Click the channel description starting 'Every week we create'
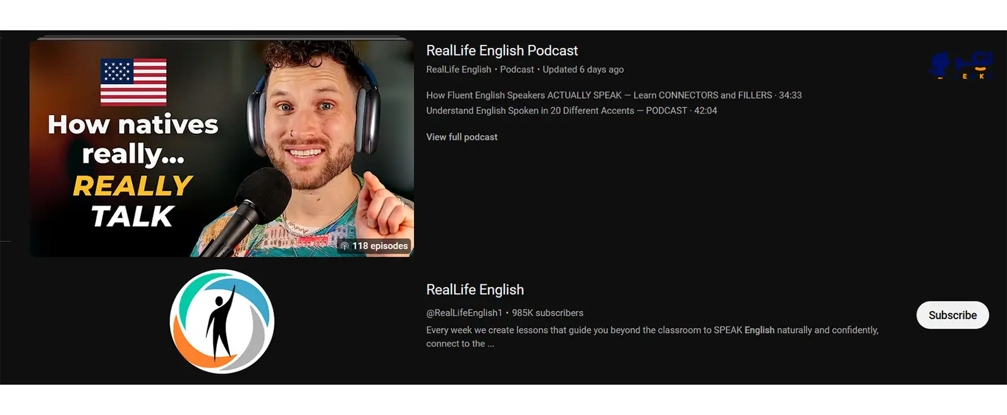The width and height of the screenshot is (1007, 415). click(652, 337)
